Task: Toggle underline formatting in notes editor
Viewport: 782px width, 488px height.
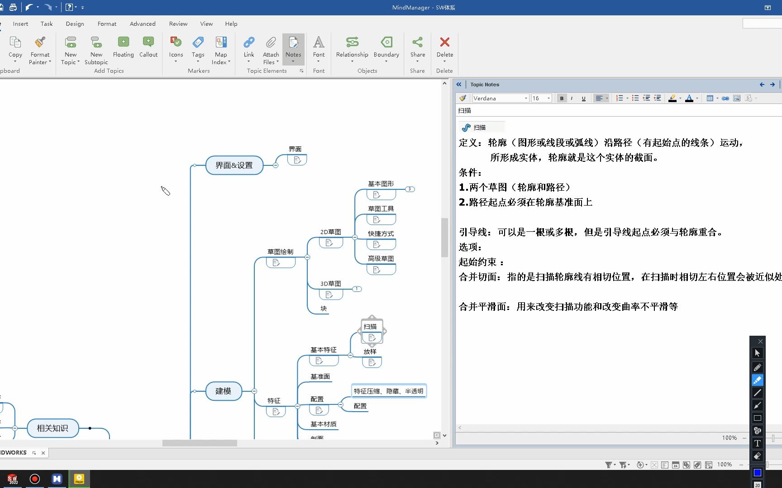Action: (583, 98)
